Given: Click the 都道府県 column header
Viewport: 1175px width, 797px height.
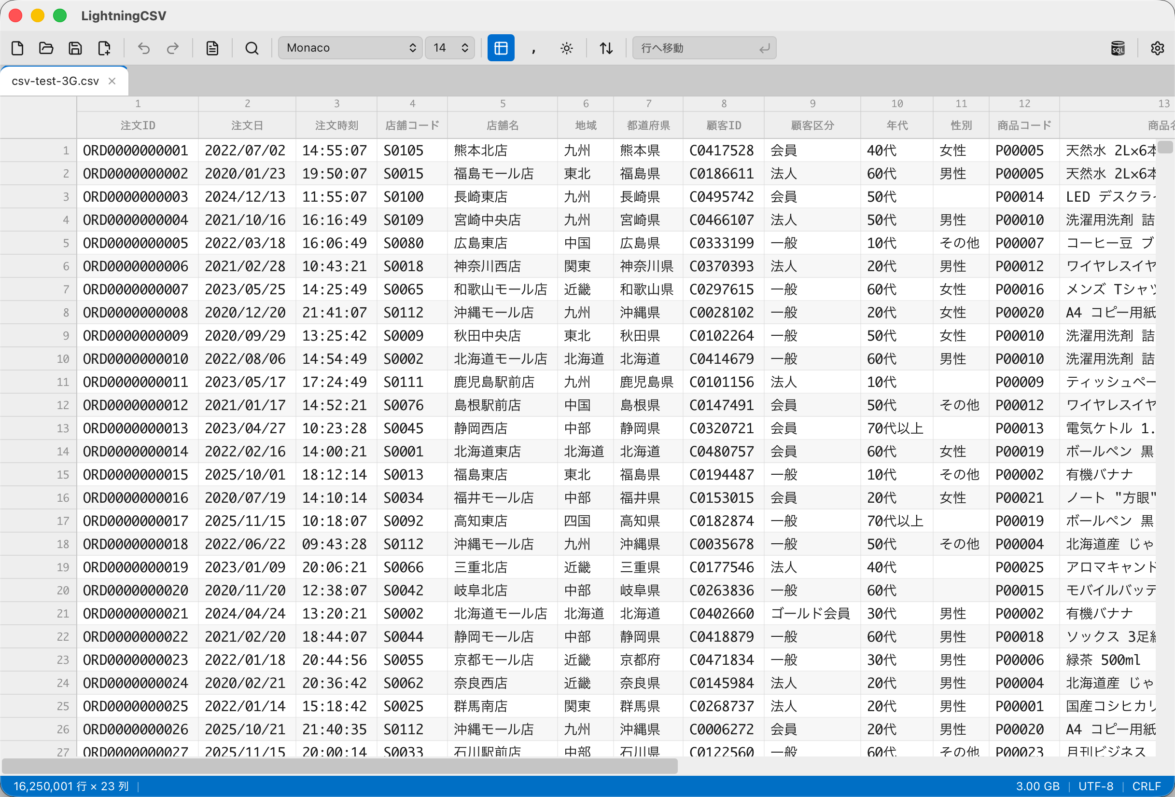Looking at the screenshot, I should 648,125.
